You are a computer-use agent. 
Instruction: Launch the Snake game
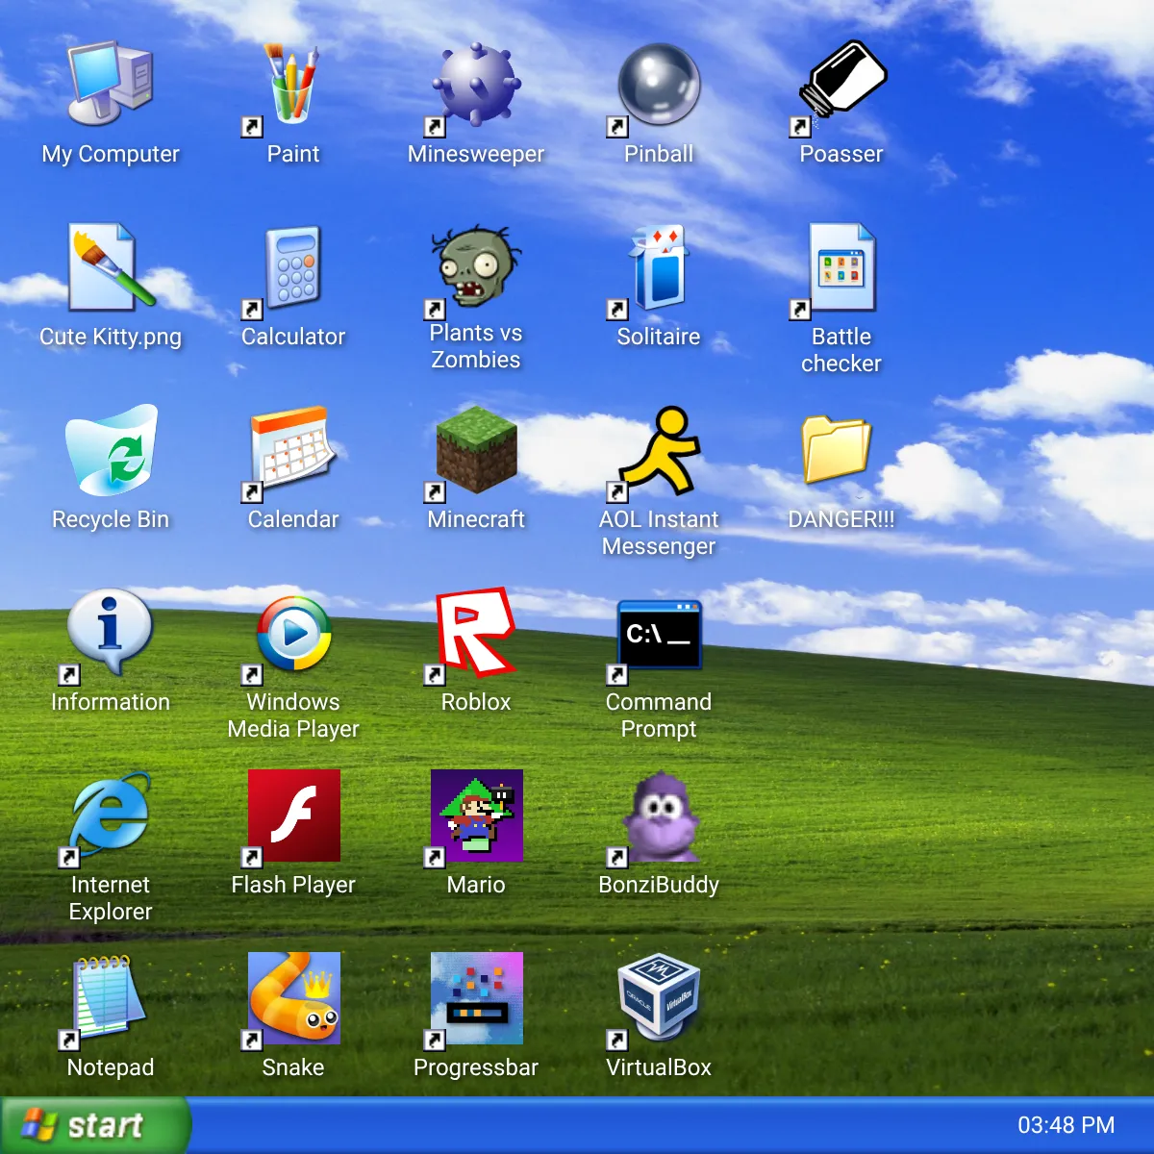tap(293, 998)
